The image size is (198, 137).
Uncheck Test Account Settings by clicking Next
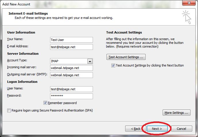pos(113,65)
